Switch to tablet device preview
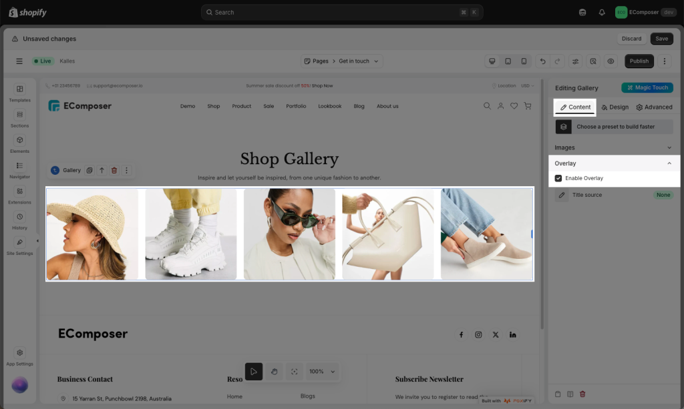Viewport: 684px width, 409px height. [508, 61]
